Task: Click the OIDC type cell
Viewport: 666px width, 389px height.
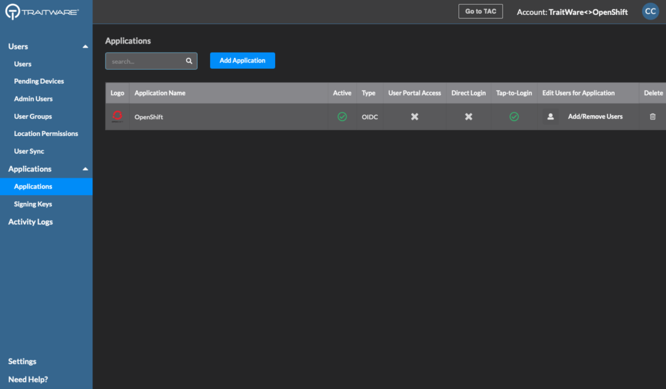Action: (369, 117)
